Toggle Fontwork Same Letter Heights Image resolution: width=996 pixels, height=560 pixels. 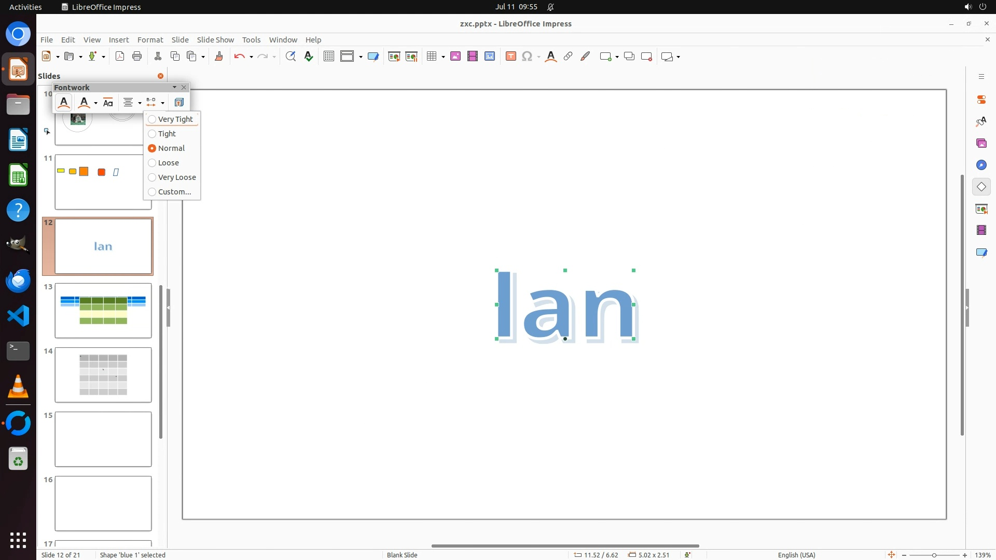[108, 103]
